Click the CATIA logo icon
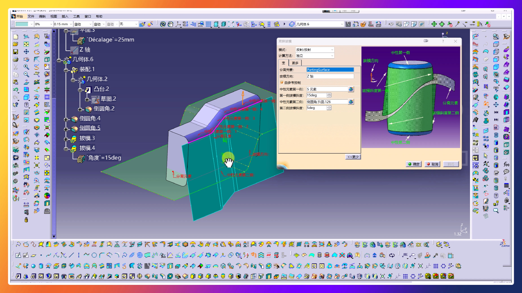Viewport: 522px width, 293px height. [x=505, y=244]
